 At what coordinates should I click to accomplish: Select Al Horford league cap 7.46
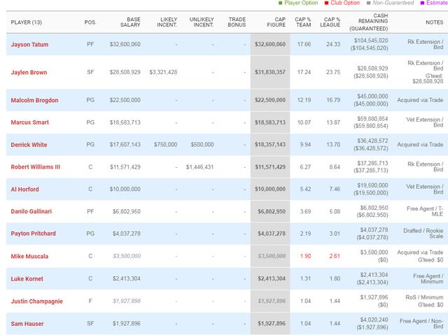coord(335,190)
